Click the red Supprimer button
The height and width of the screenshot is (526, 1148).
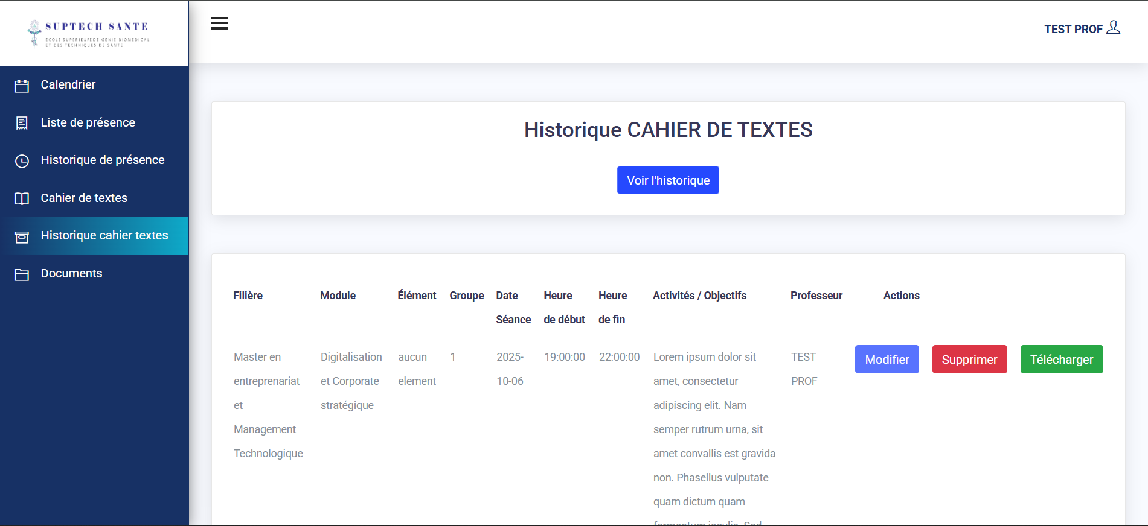969,360
